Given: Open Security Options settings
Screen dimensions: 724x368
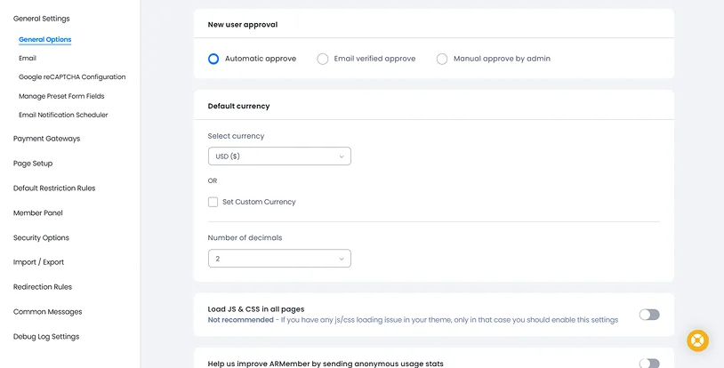Looking at the screenshot, I should pos(41,238).
